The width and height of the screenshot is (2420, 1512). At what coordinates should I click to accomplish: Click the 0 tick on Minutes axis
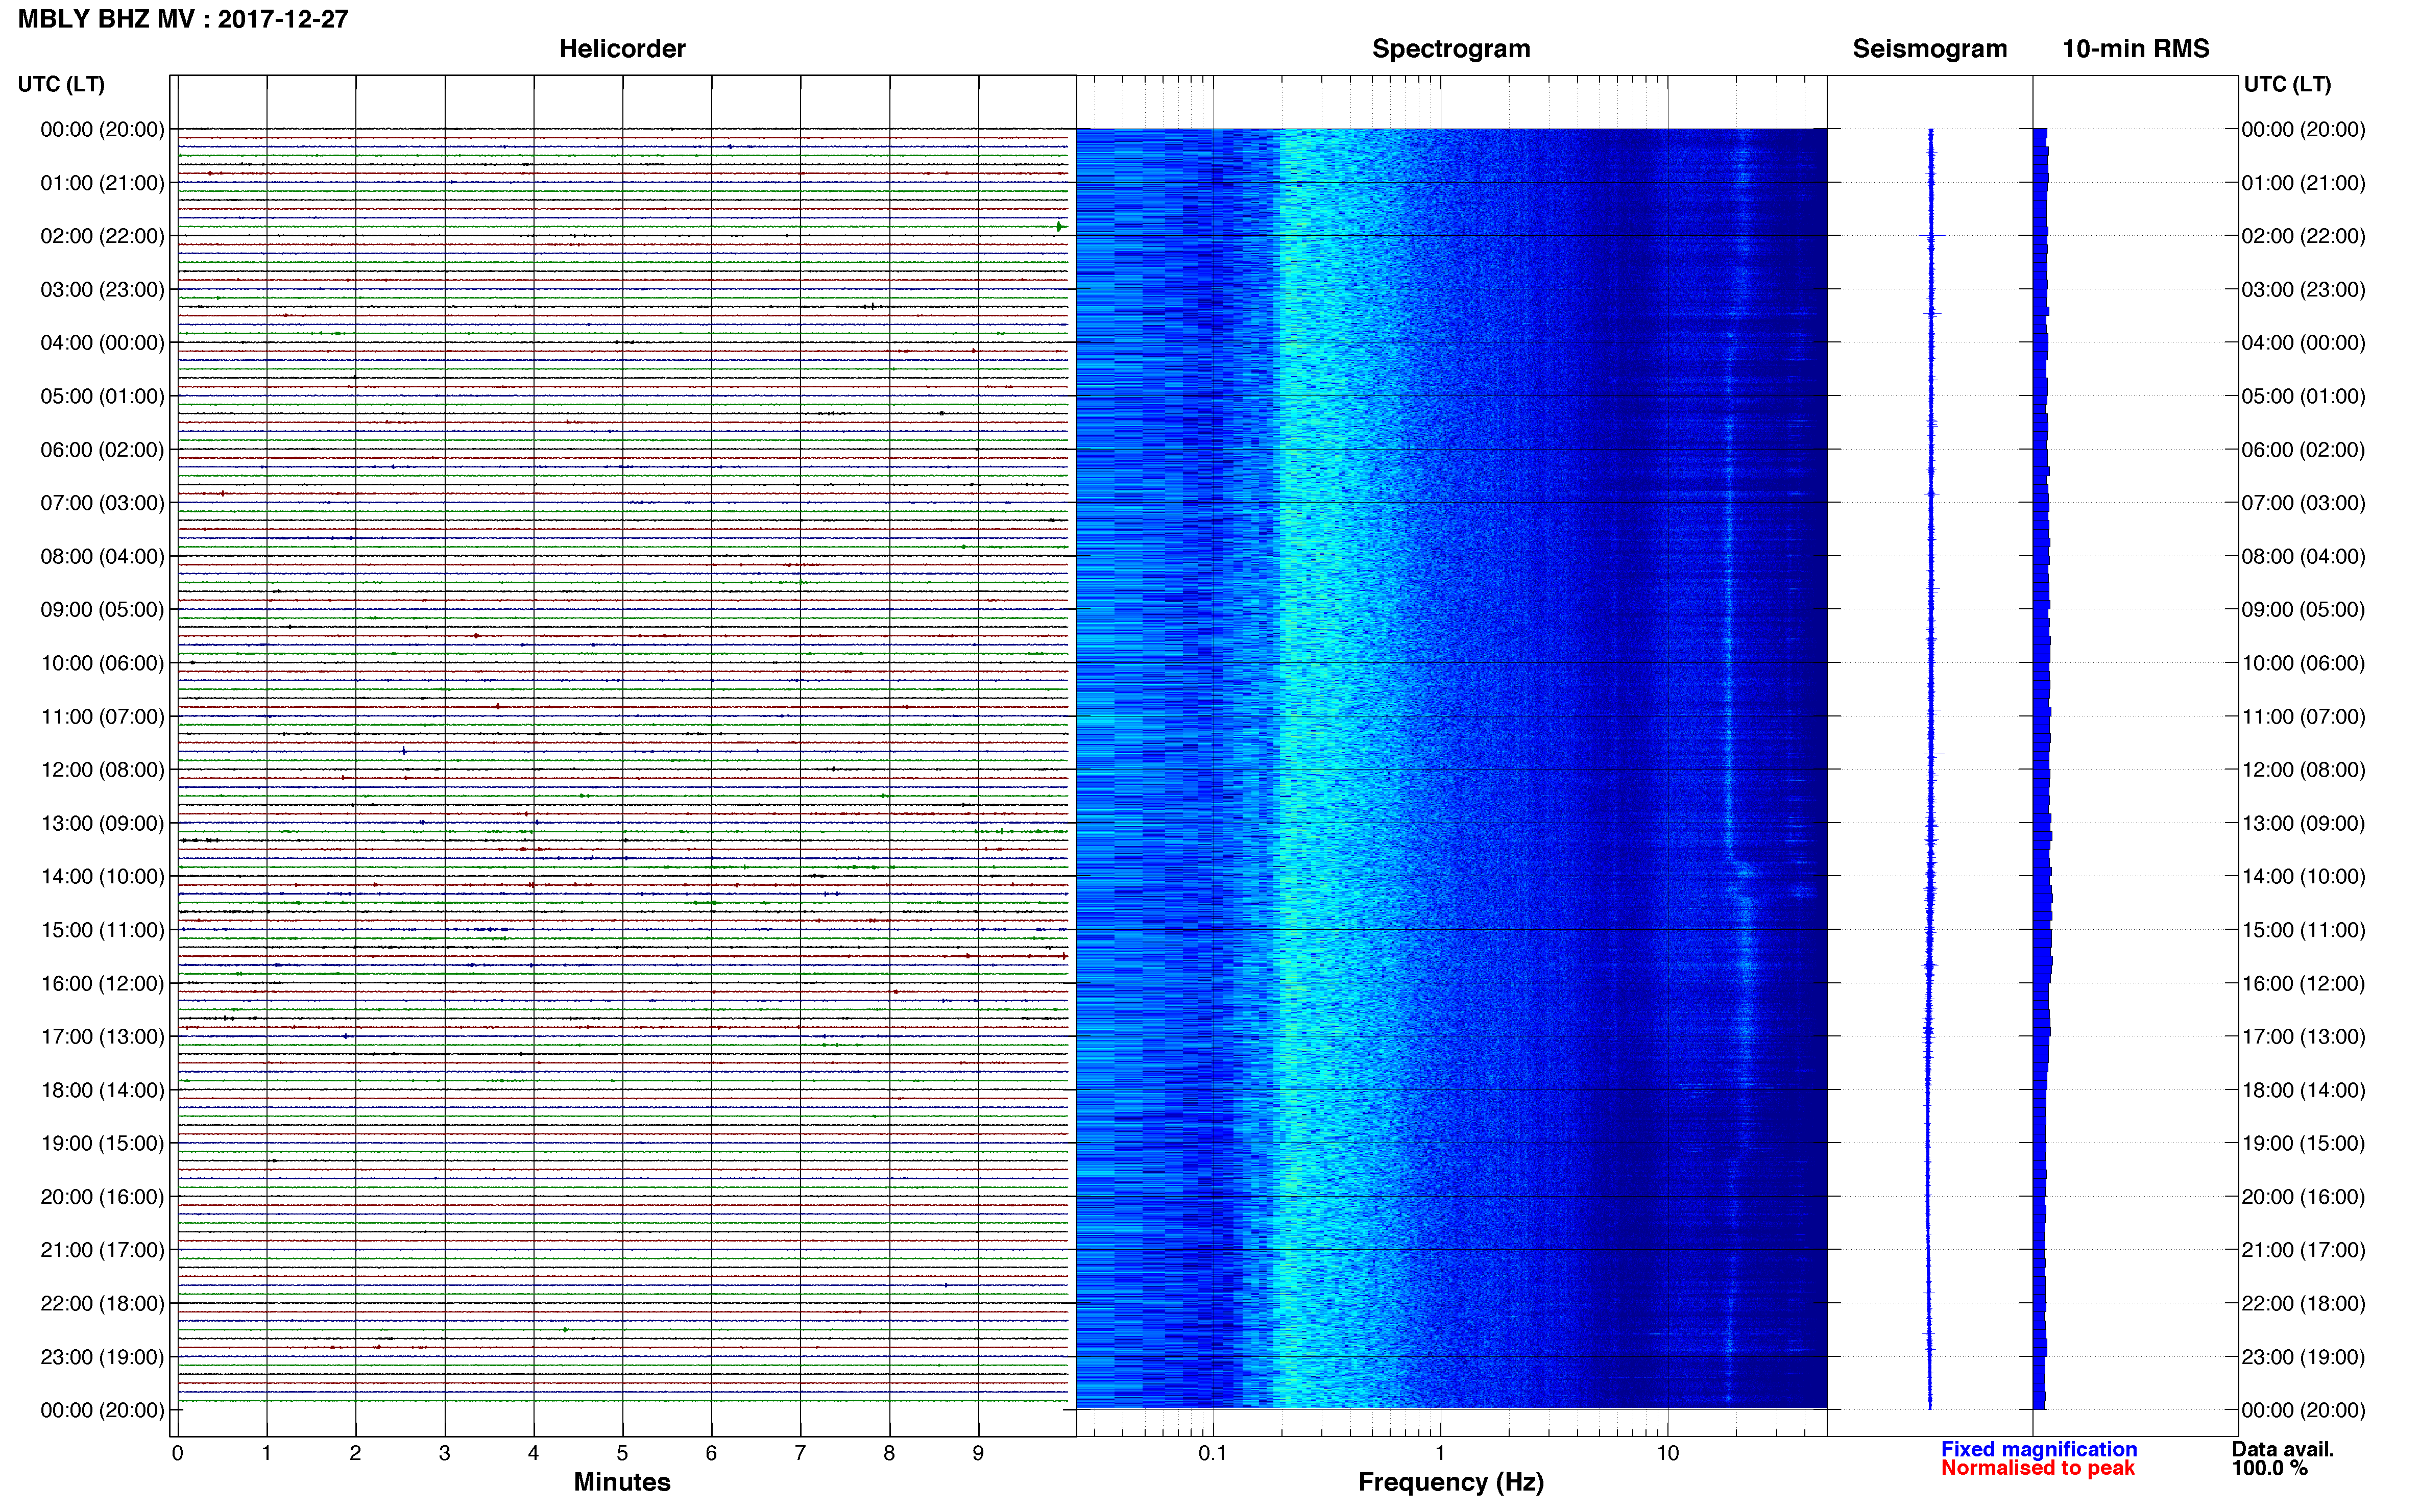click(177, 1453)
